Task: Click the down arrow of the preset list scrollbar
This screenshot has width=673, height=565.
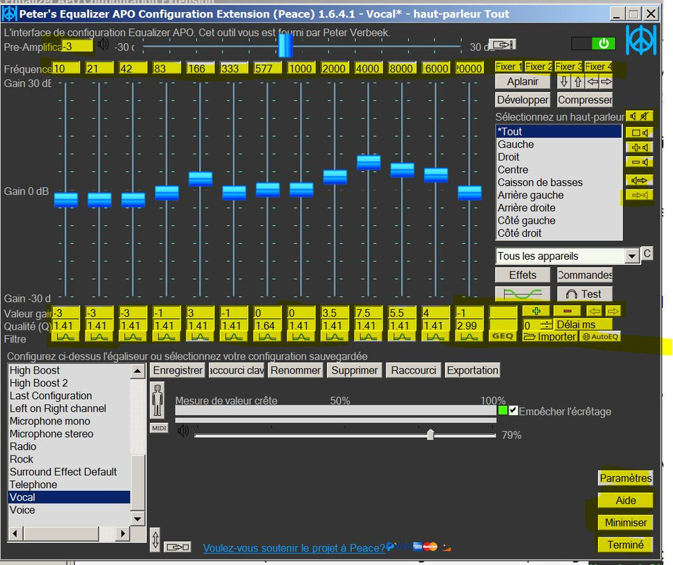Action: pos(137,518)
